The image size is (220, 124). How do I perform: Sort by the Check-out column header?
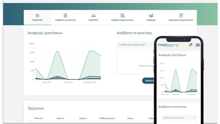(x=39, y=118)
